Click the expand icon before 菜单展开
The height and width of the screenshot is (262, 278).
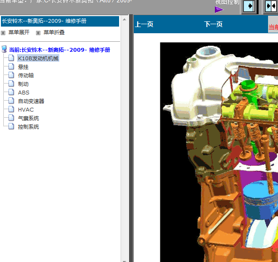3,33
